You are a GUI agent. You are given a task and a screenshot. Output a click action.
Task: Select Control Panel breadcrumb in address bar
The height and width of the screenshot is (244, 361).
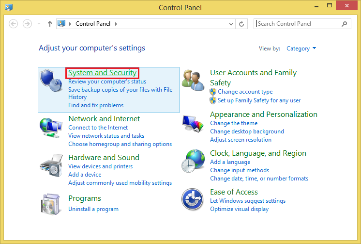click(x=93, y=24)
